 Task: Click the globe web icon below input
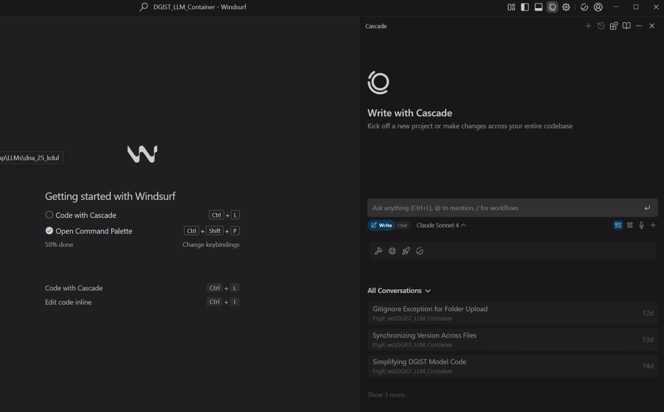pos(392,251)
